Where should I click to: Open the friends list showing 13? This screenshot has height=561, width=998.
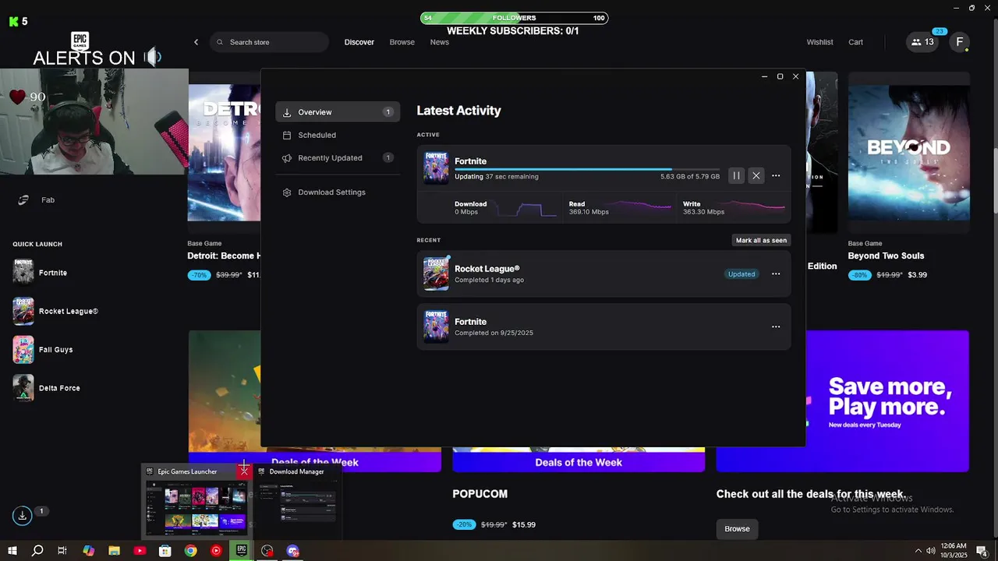click(923, 42)
